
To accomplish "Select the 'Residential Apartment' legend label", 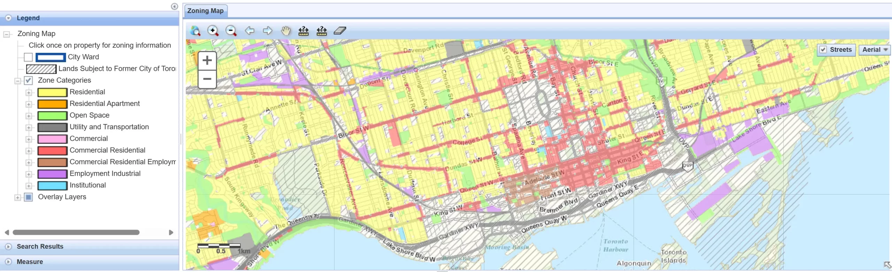I will pyautogui.click(x=105, y=104).
